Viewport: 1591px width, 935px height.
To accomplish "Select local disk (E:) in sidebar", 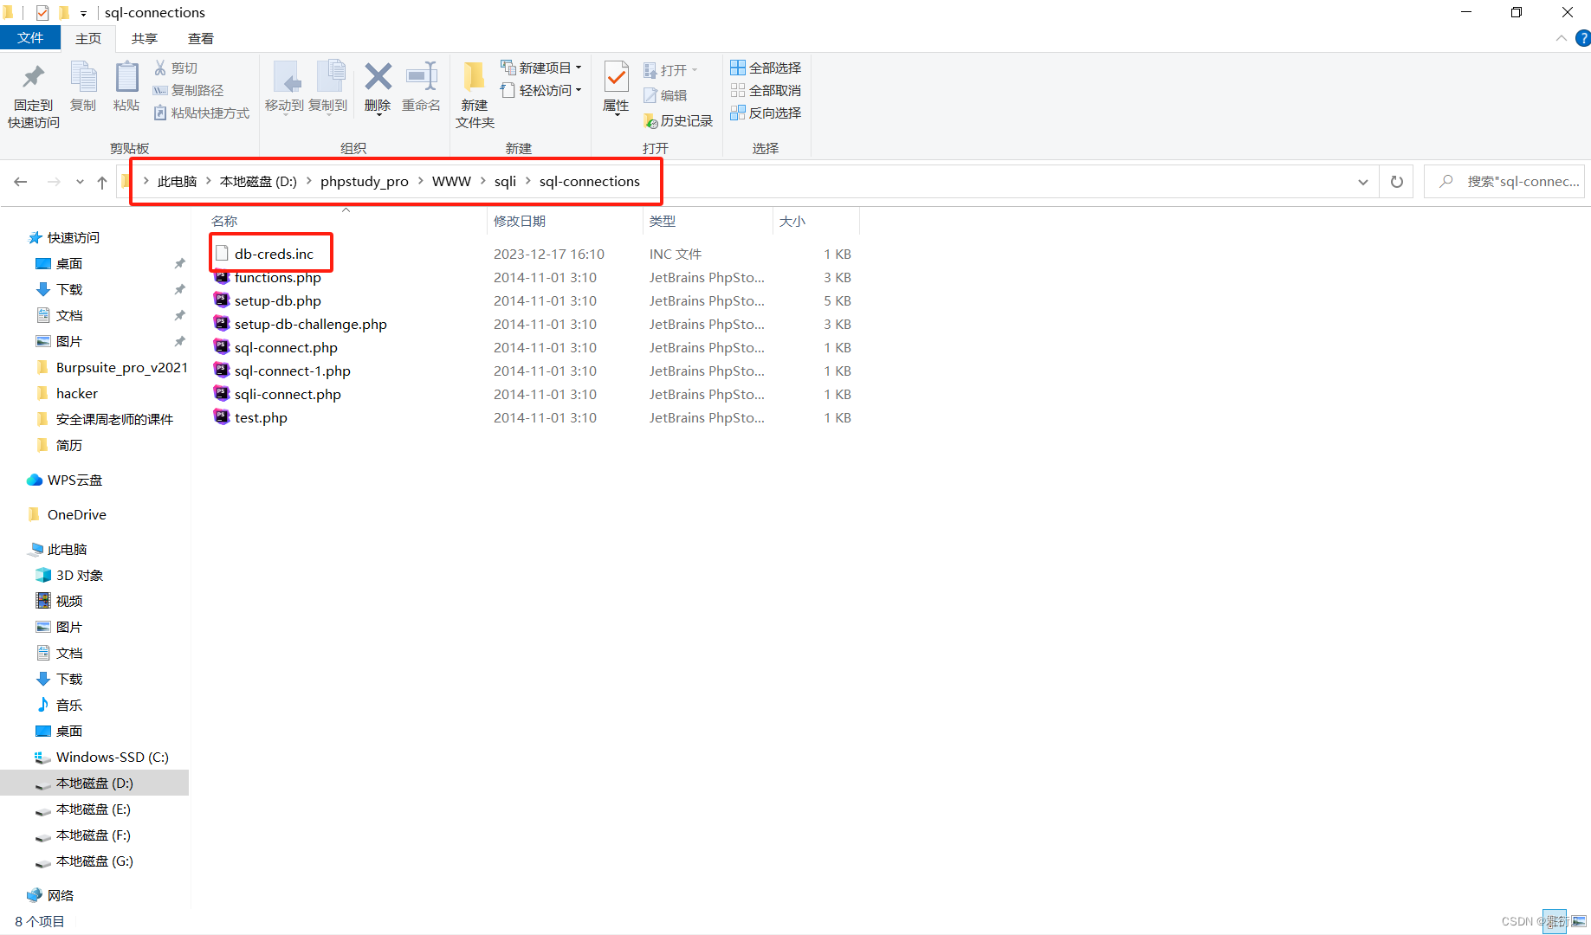I will [93, 809].
